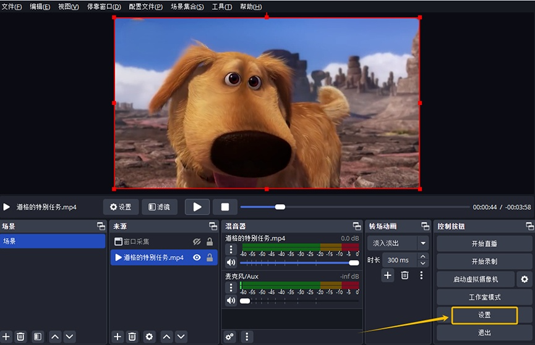Add a new transition
This screenshot has width=535, height=345.
coord(388,275)
